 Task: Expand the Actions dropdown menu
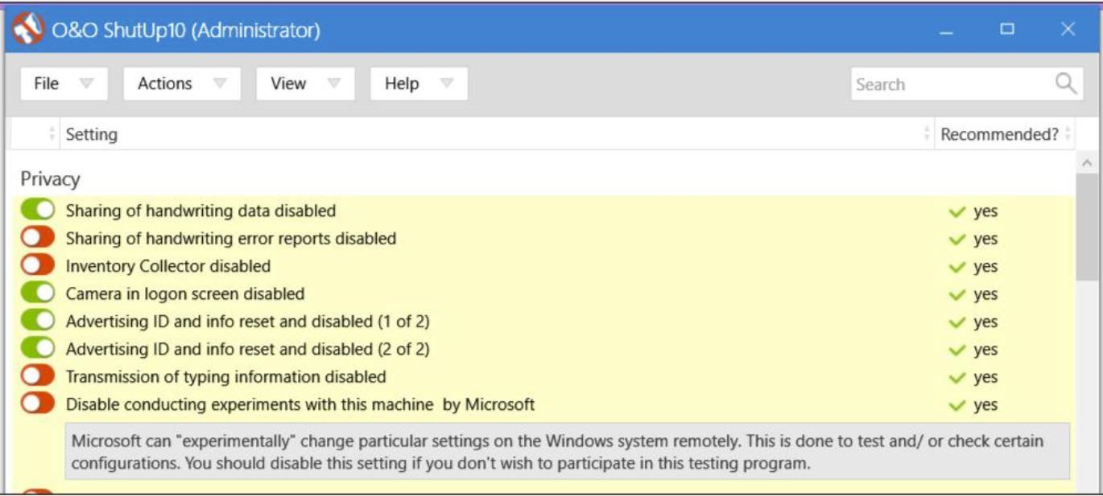(182, 84)
